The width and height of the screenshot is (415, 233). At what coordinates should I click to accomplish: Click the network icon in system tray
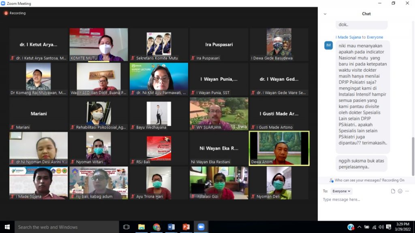(374, 227)
